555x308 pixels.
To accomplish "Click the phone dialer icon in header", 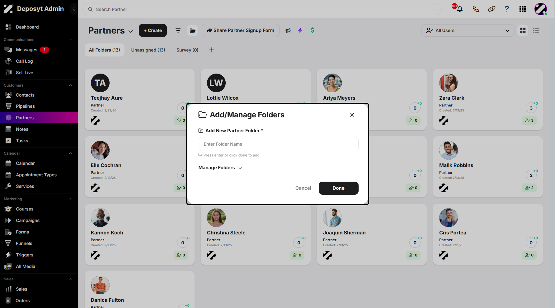I will click(x=476, y=9).
